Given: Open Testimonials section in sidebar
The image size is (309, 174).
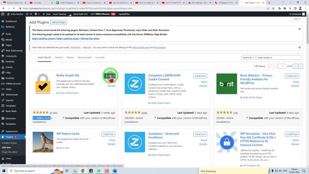Looking at the screenshot, I should (12, 95).
